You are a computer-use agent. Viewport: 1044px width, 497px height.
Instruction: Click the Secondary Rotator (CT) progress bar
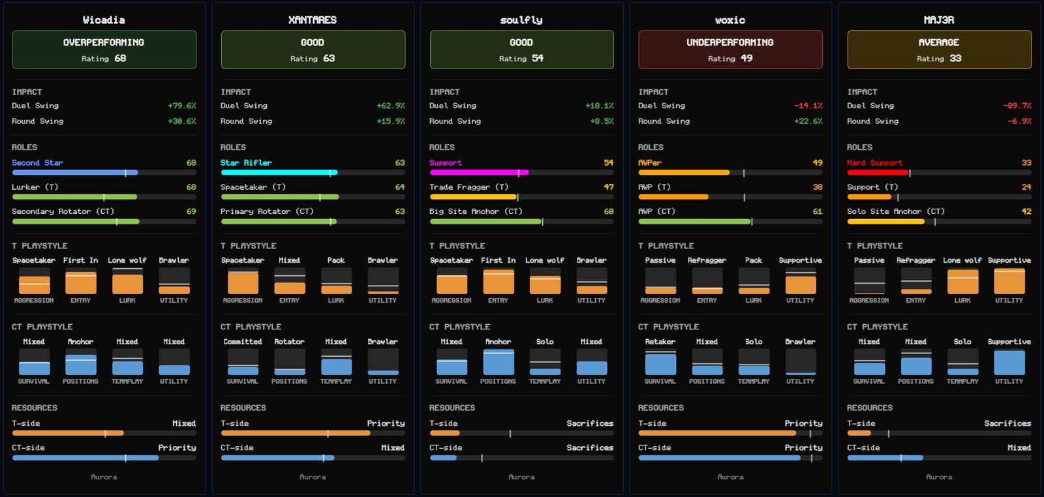[104, 222]
